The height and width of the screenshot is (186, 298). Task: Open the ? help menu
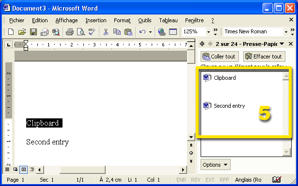pos(213,20)
